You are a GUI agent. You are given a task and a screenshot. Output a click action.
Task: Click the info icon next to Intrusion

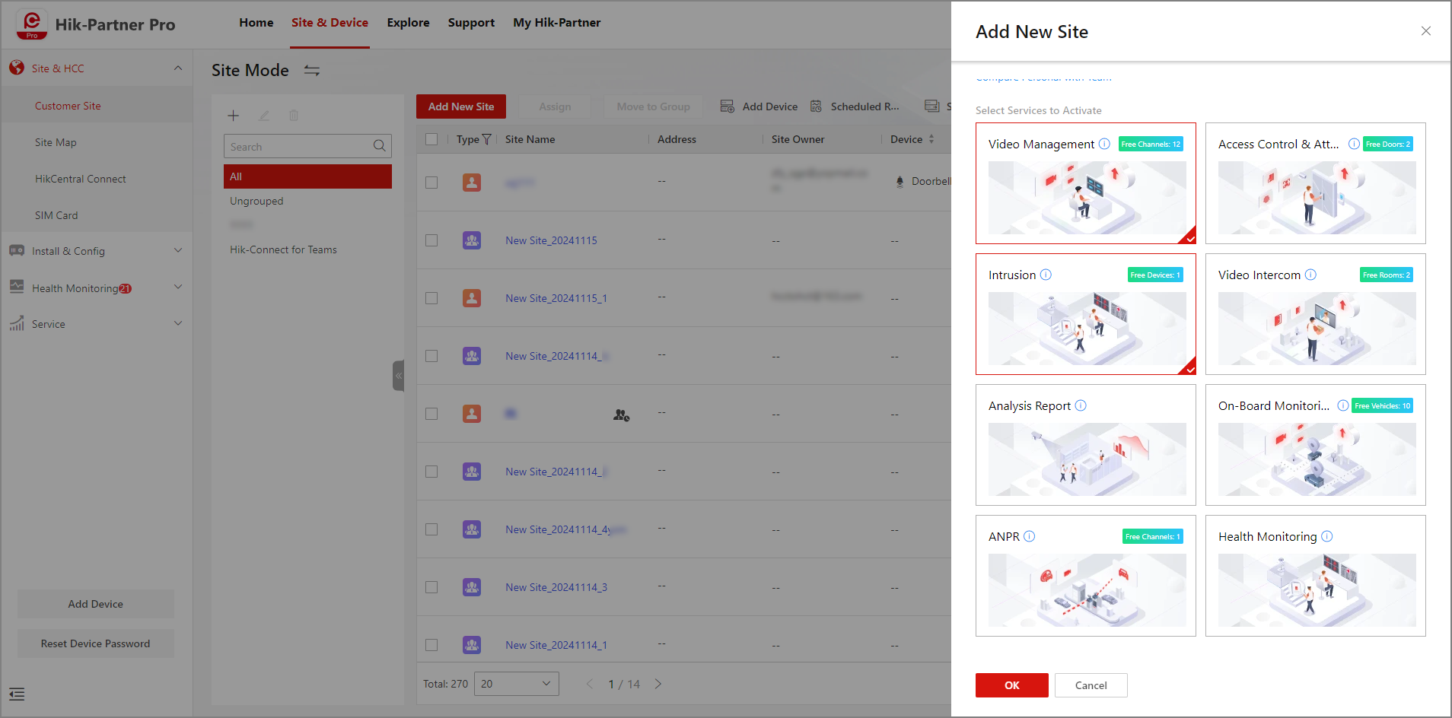click(1046, 275)
